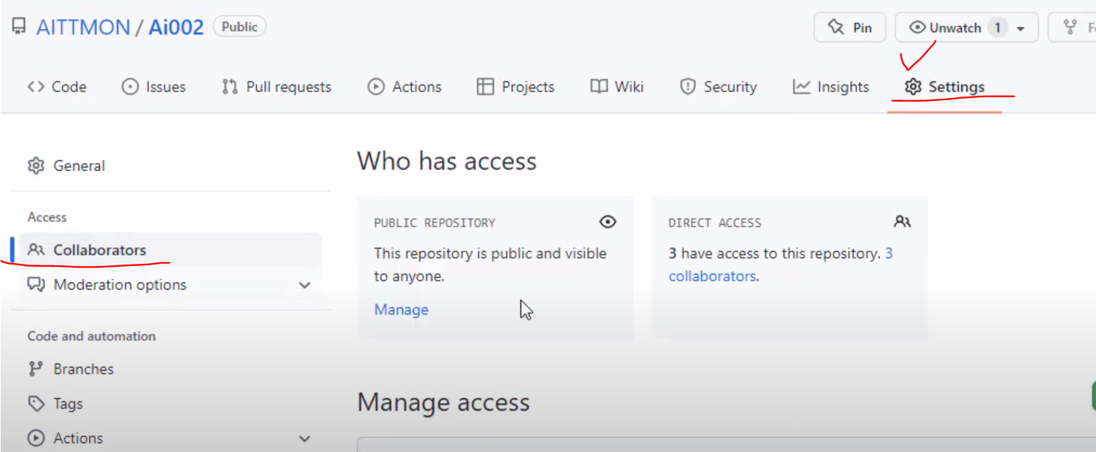This screenshot has width=1096, height=452.
Task: Open the AITTMON owner profile link
Action: pos(83,27)
